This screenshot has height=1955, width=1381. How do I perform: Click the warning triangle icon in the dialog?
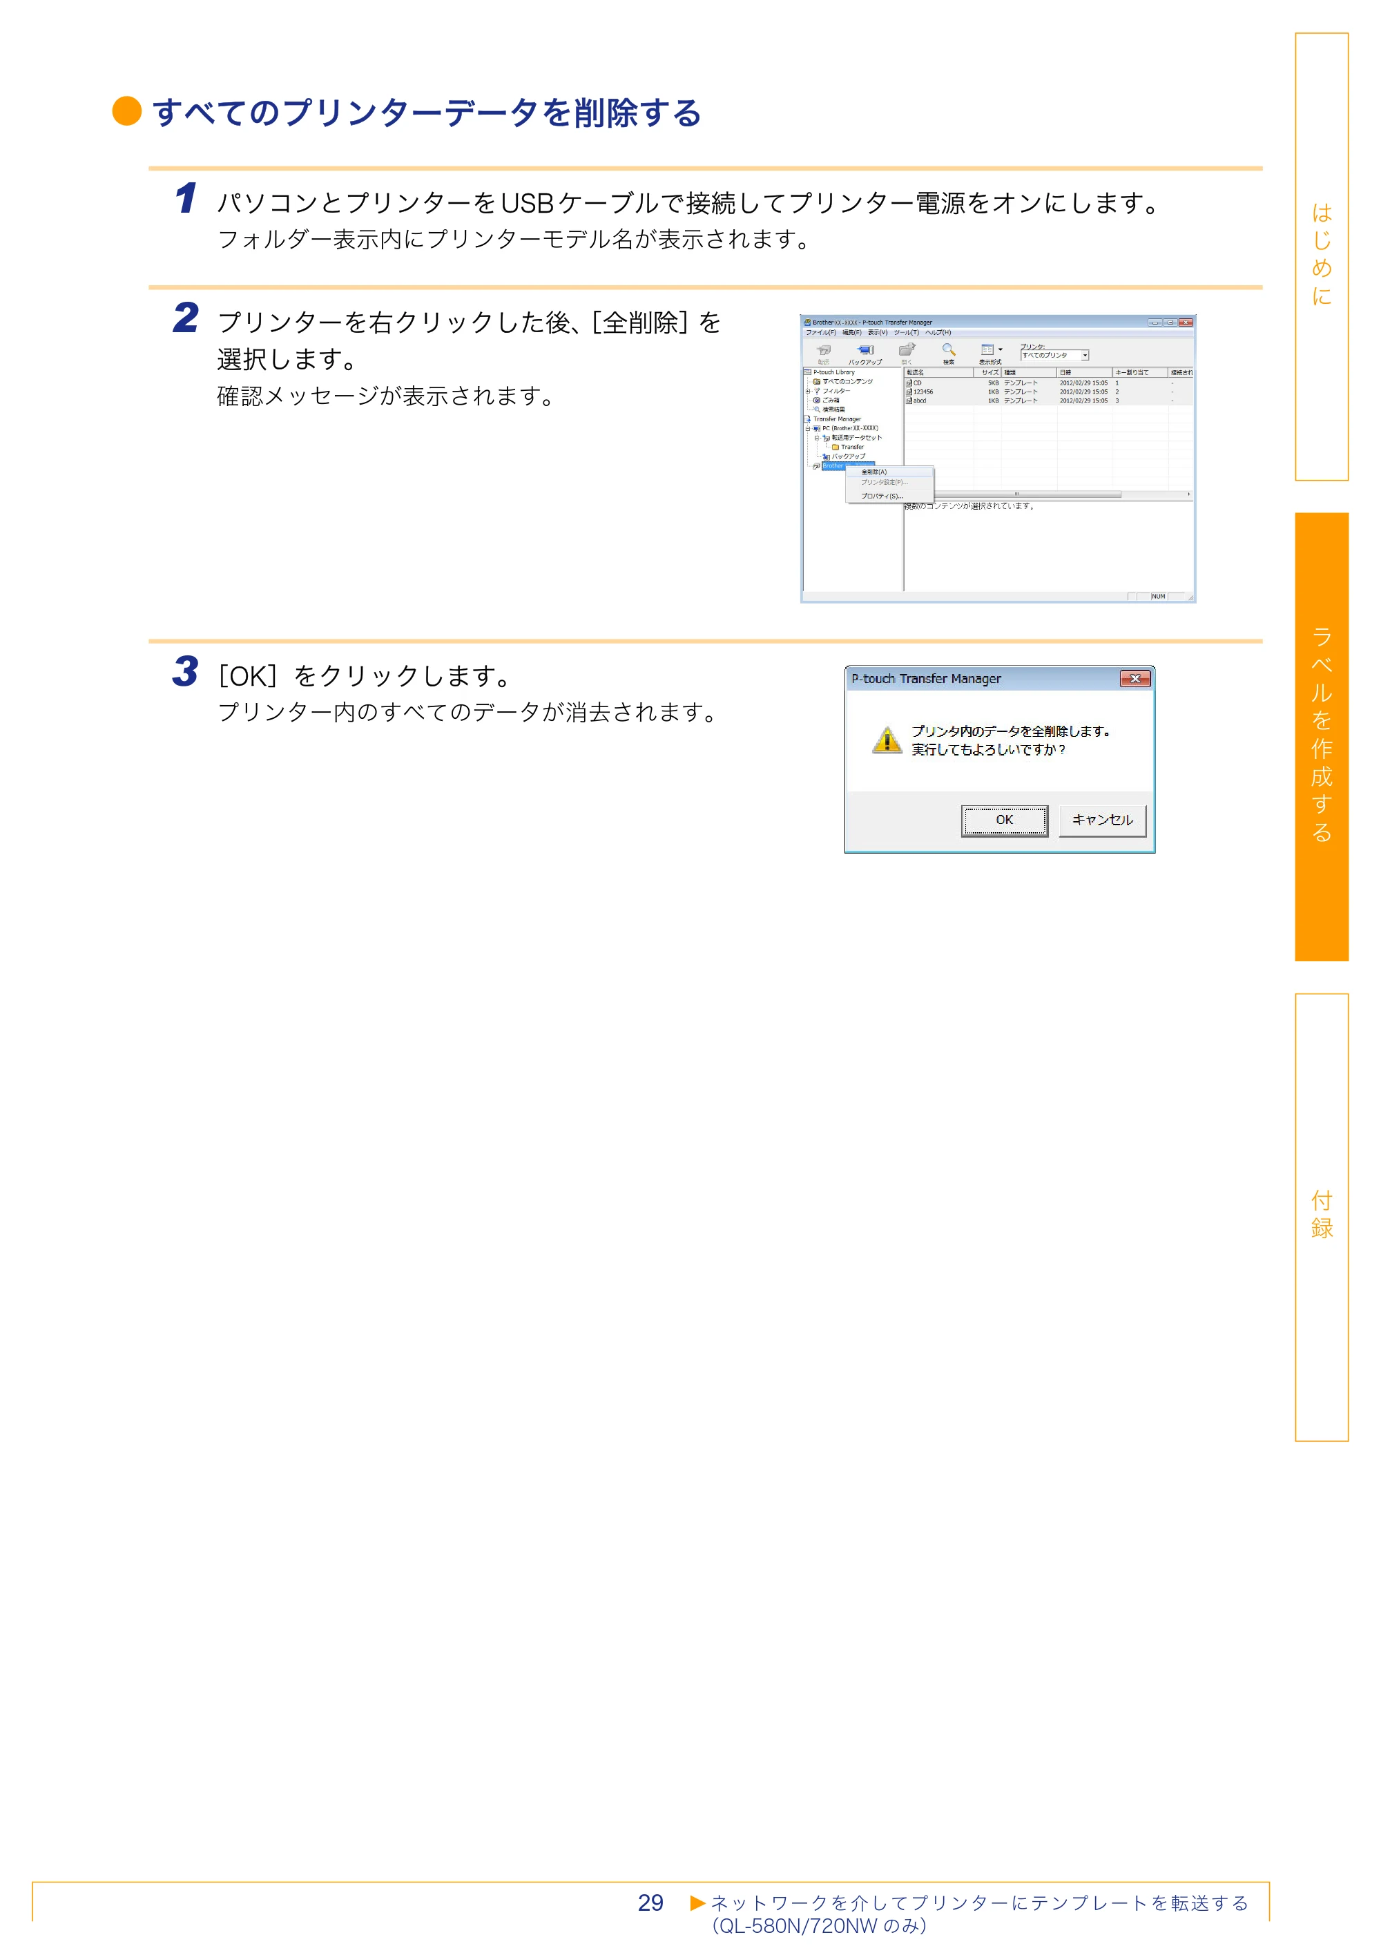pos(887,740)
